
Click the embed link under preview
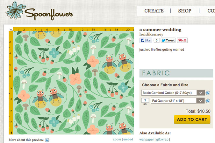[128, 140]
